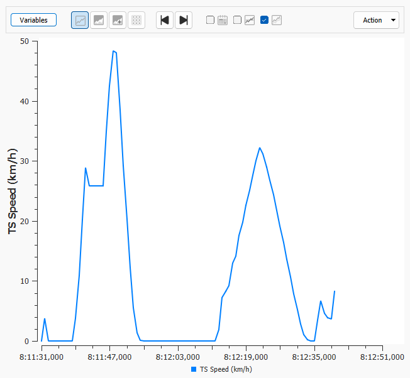The width and height of the screenshot is (410, 378).
Task: Click the Action dropdown arrow
Action: coord(394,20)
